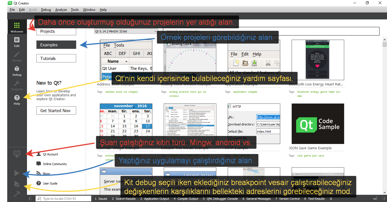Start debugging with play-bug icon
Screen dimensions: 387x202
coord(17,184)
